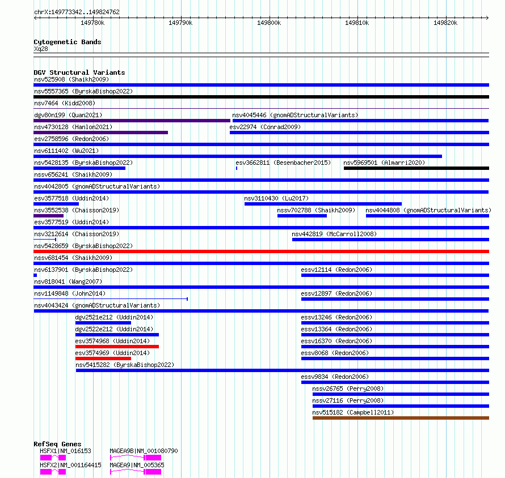Screen dimensions: 505x478
Task: Open essv13364 (Redon2006) label
Action: pyautogui.click(x=336, y=329)
